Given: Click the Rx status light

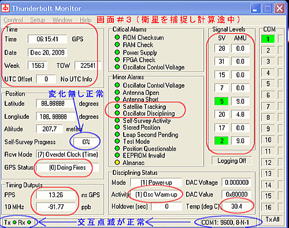Looking at the screenshot, I should [x=29, y=222].
